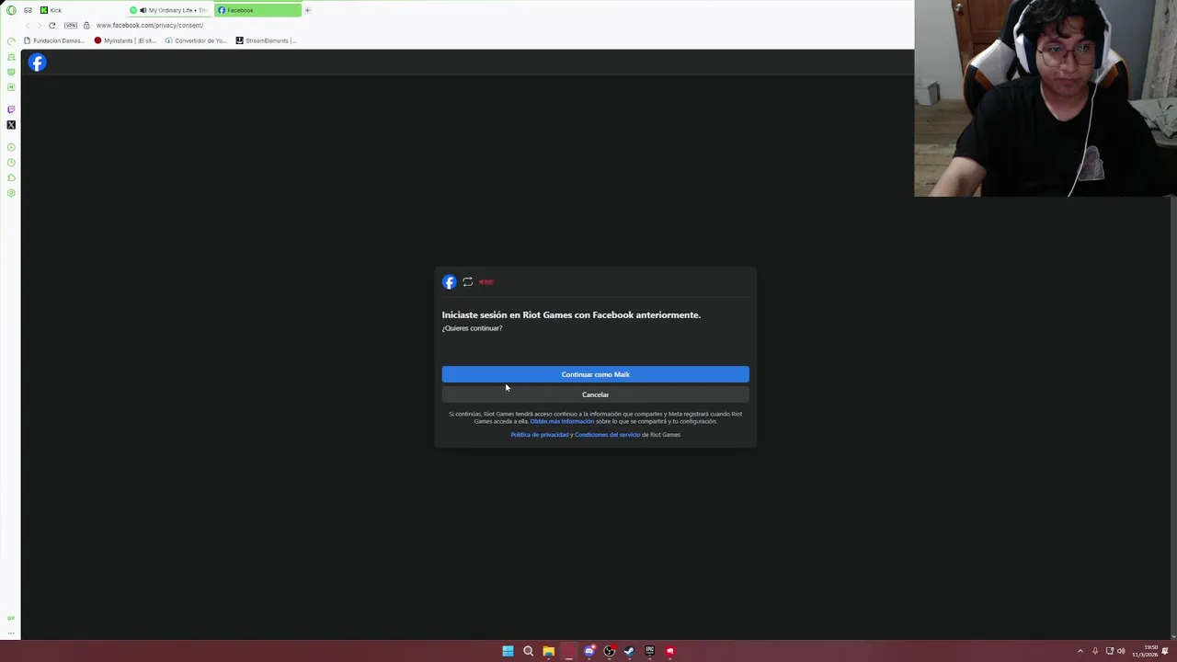Open Convertidor de Yo... bookmark
The image size is (1177, 662).
196,40
